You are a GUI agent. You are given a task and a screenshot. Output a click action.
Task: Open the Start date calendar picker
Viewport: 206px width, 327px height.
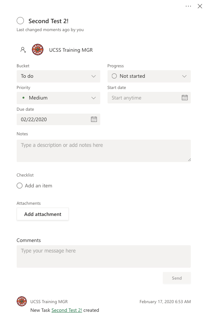[x=185, y=98]
